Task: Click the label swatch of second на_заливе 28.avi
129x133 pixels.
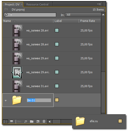Action: click(57, 44)
